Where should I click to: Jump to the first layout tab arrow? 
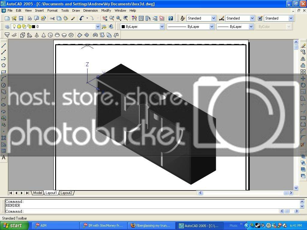tap(11, 193)
